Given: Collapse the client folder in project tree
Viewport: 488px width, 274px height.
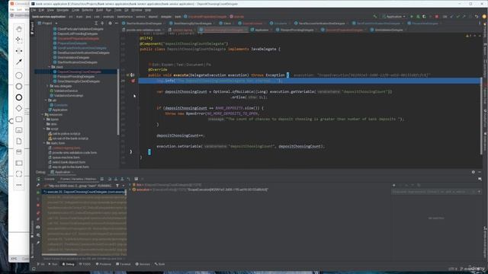Looking at the screenshot, I should pyautogui.click(x=49, y=67).
